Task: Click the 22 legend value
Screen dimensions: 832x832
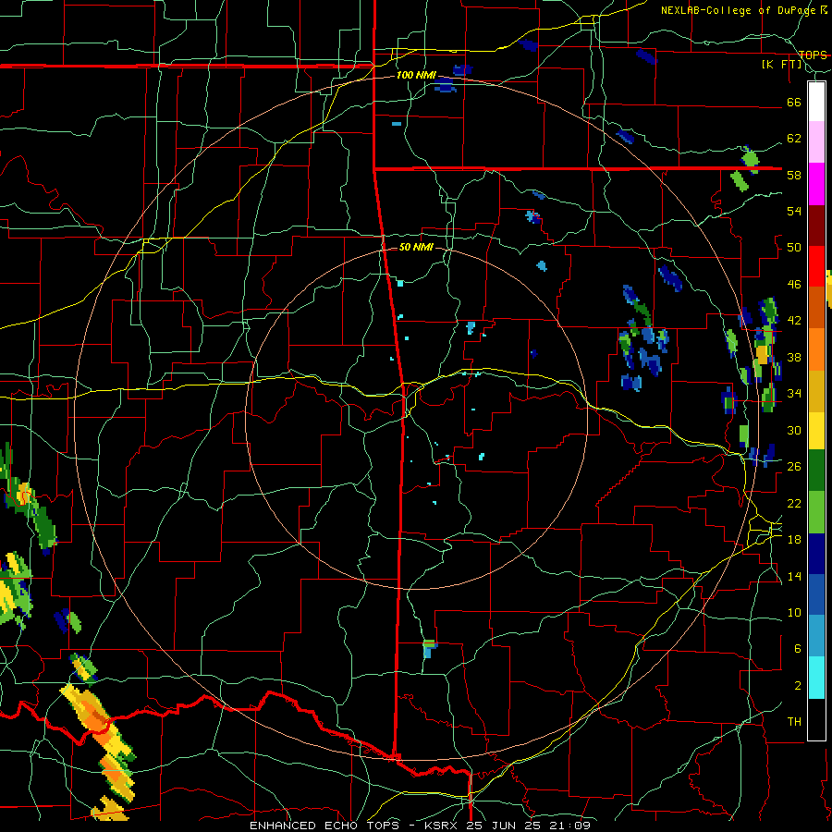Action: [794, 503]
